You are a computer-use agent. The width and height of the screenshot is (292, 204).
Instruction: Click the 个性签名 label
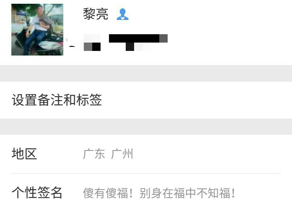(x=37, y=192)
